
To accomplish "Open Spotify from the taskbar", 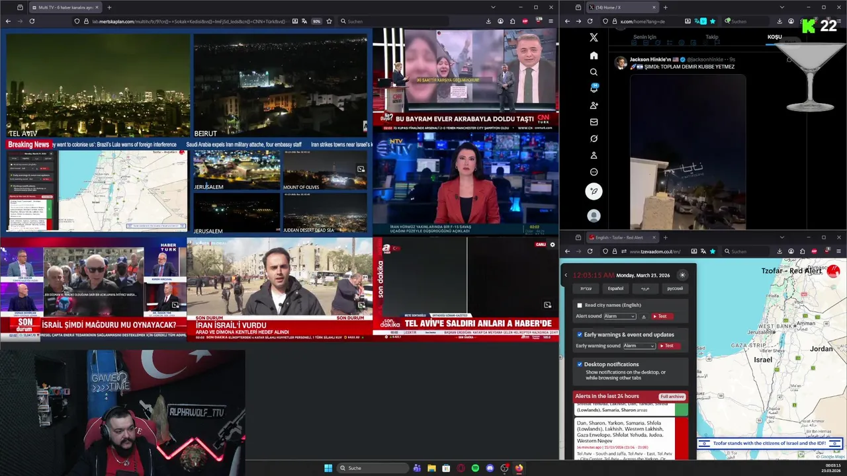I will pos(475,468).
